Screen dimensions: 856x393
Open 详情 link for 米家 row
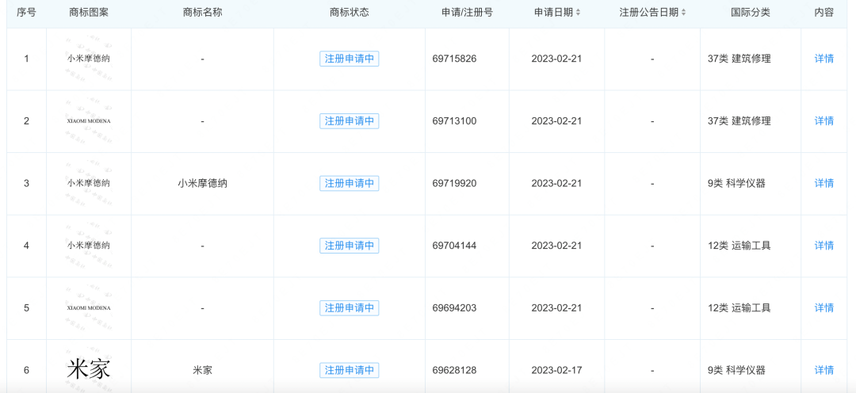824,370
